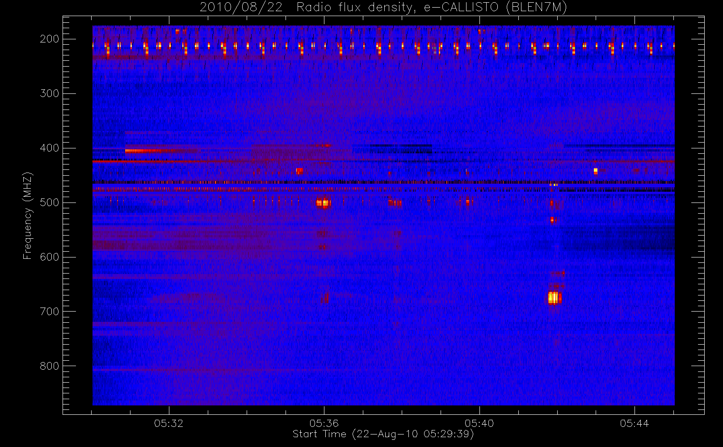Screen dimensions: 723x447
Task: Click the plot title "Radio flux density, e-CALLISTO (BLEN7M)"
Action: 432,8
